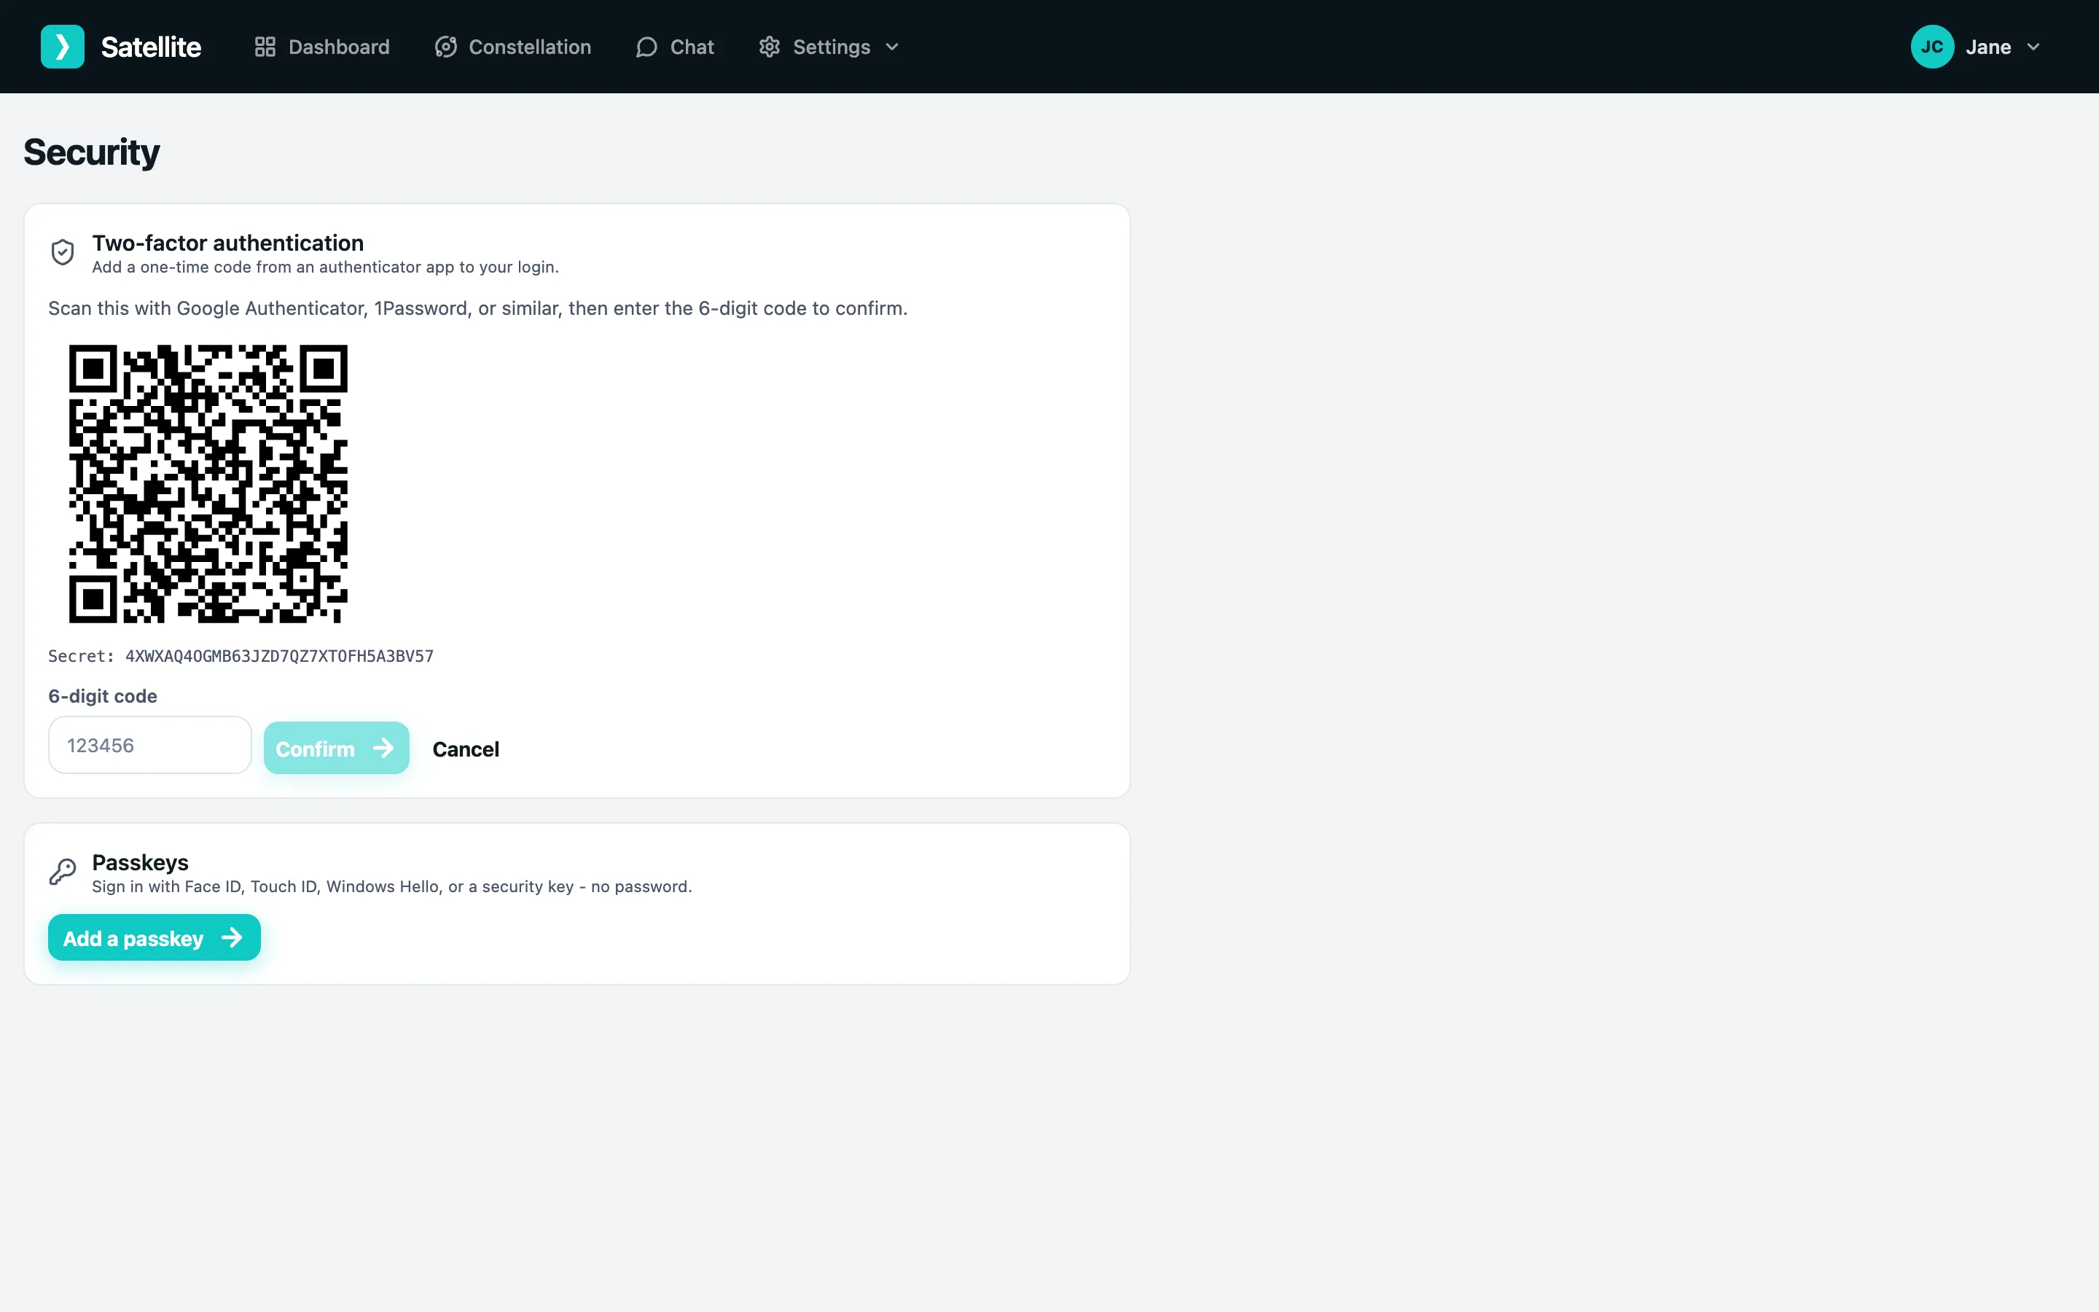The height and width of the screenshot is (1312, 2099).
Task: Open the Jane account menu chevron
Action: (2034, 47)
